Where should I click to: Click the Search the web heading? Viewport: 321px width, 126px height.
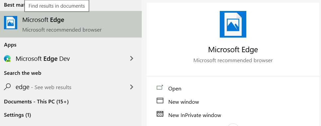(23, 73)
